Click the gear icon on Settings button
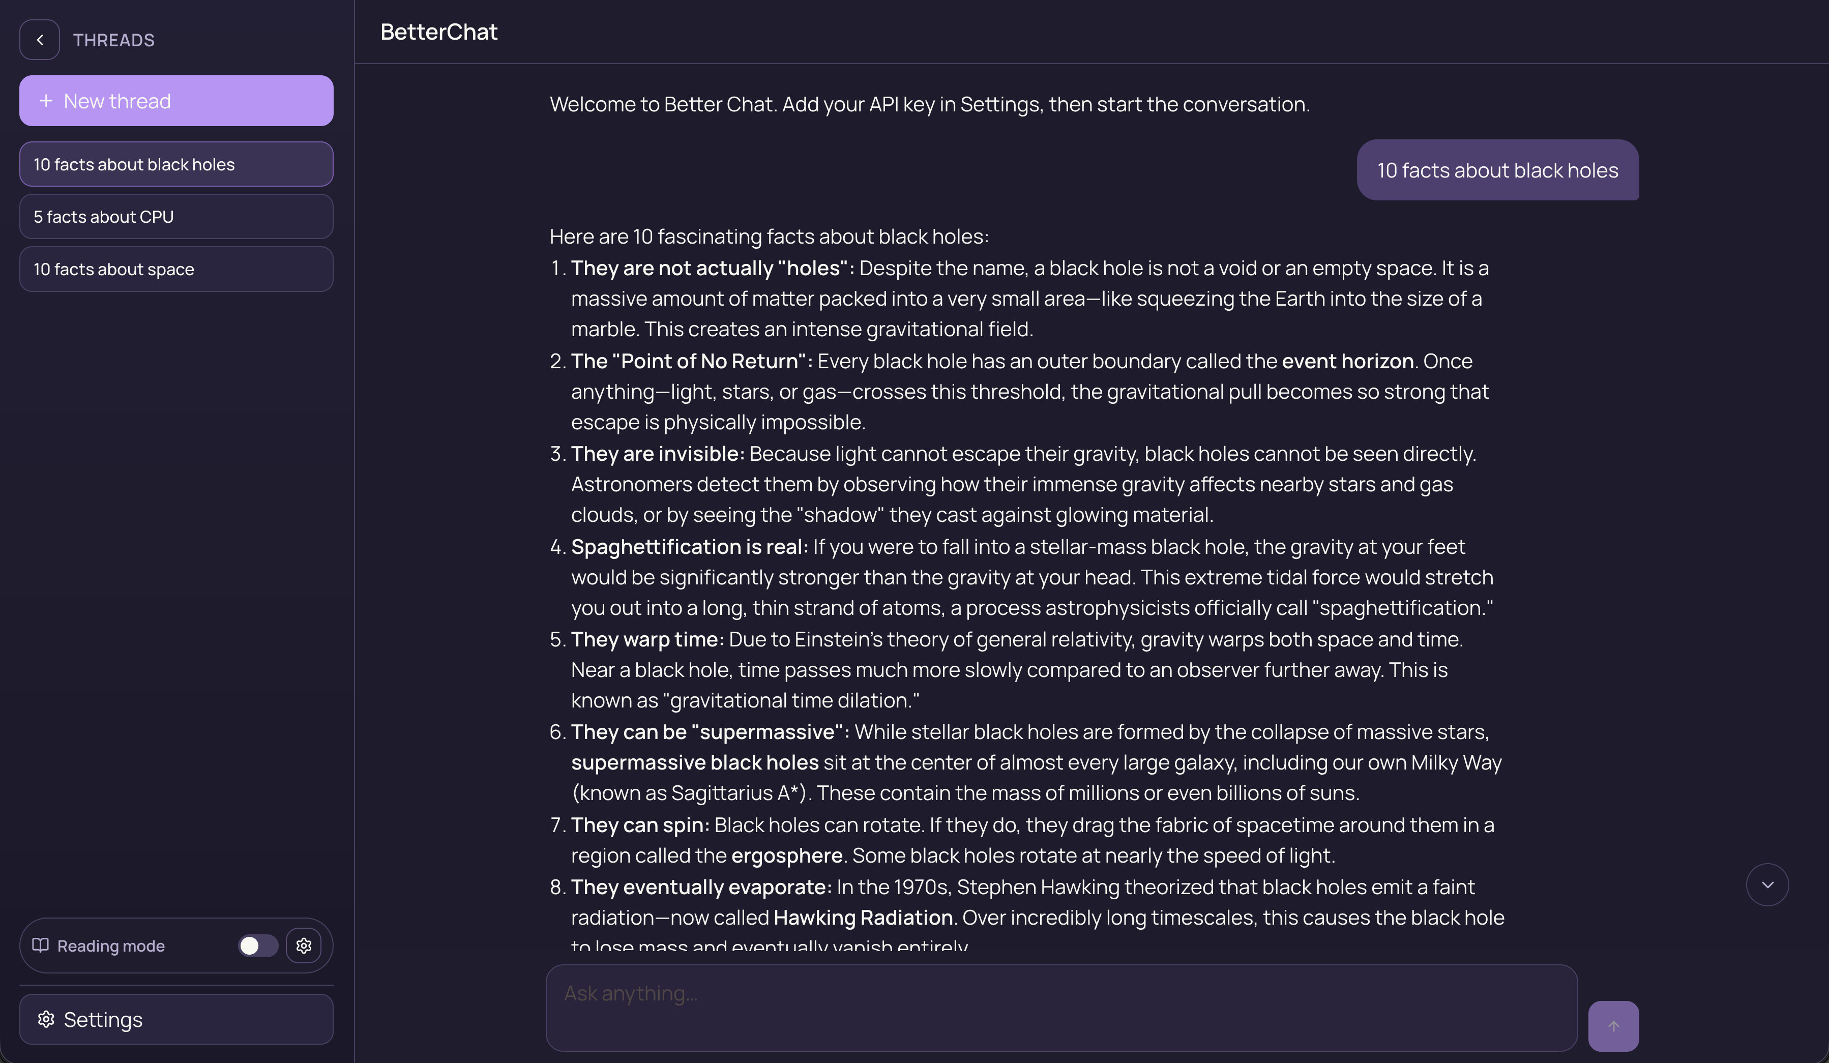 click(x=46, y=1019)
